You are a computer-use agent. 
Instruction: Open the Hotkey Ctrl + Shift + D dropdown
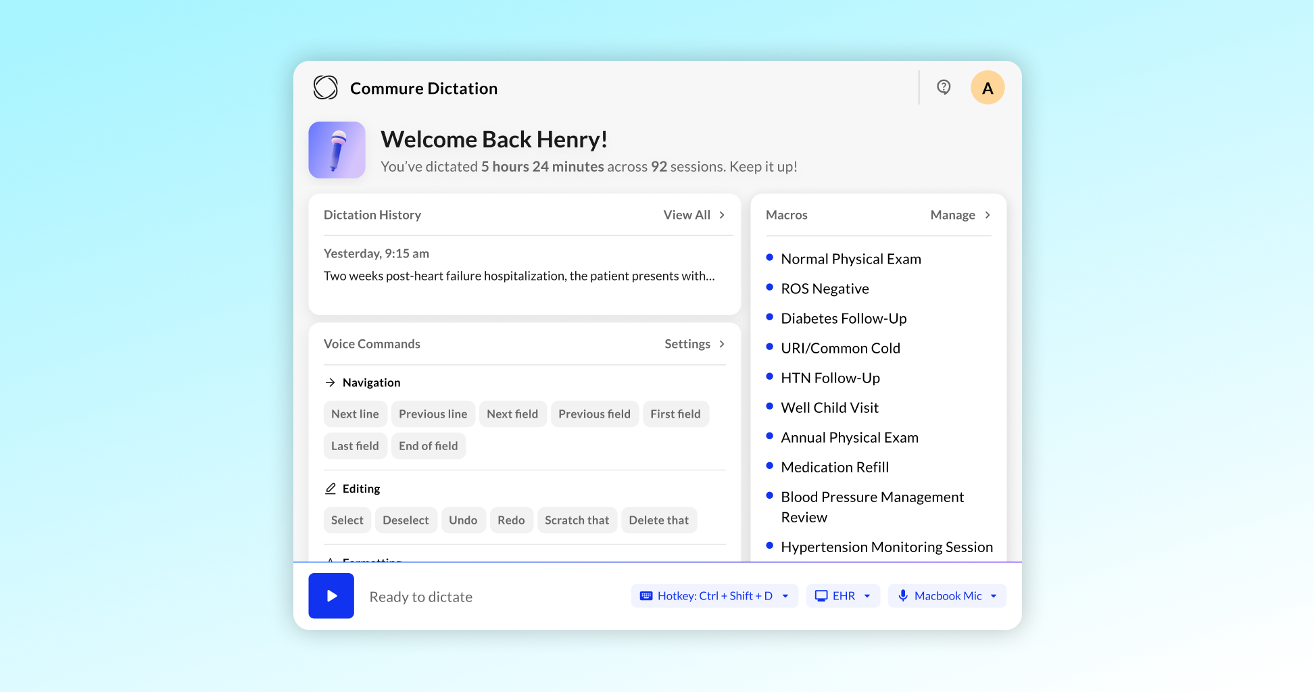point(714,596)
